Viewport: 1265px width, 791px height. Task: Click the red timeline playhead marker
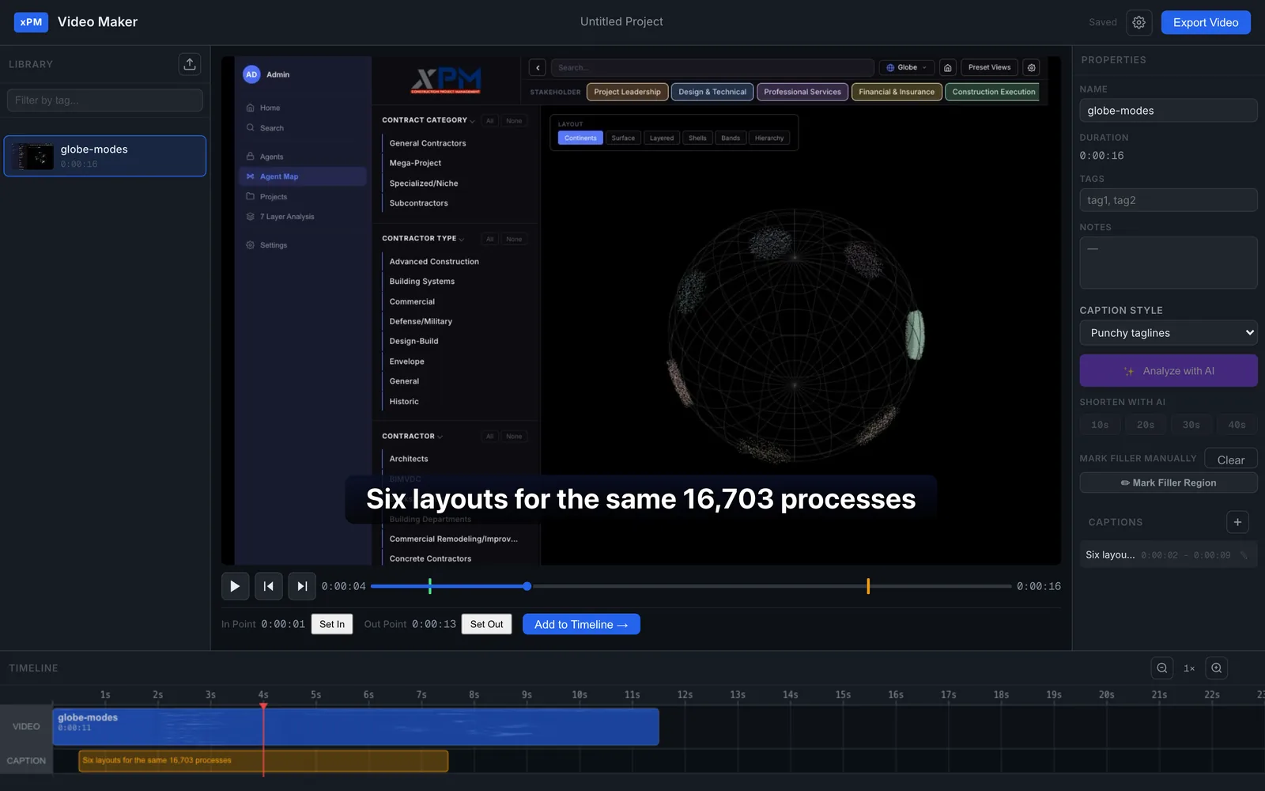(x=263, y=706)
